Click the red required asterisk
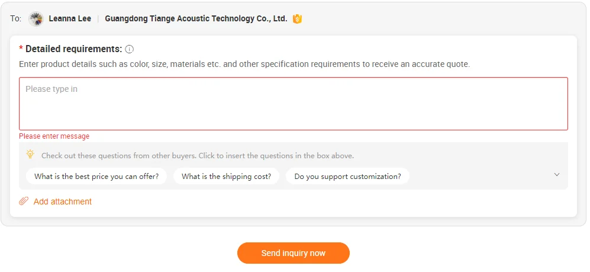 [21, 49]
